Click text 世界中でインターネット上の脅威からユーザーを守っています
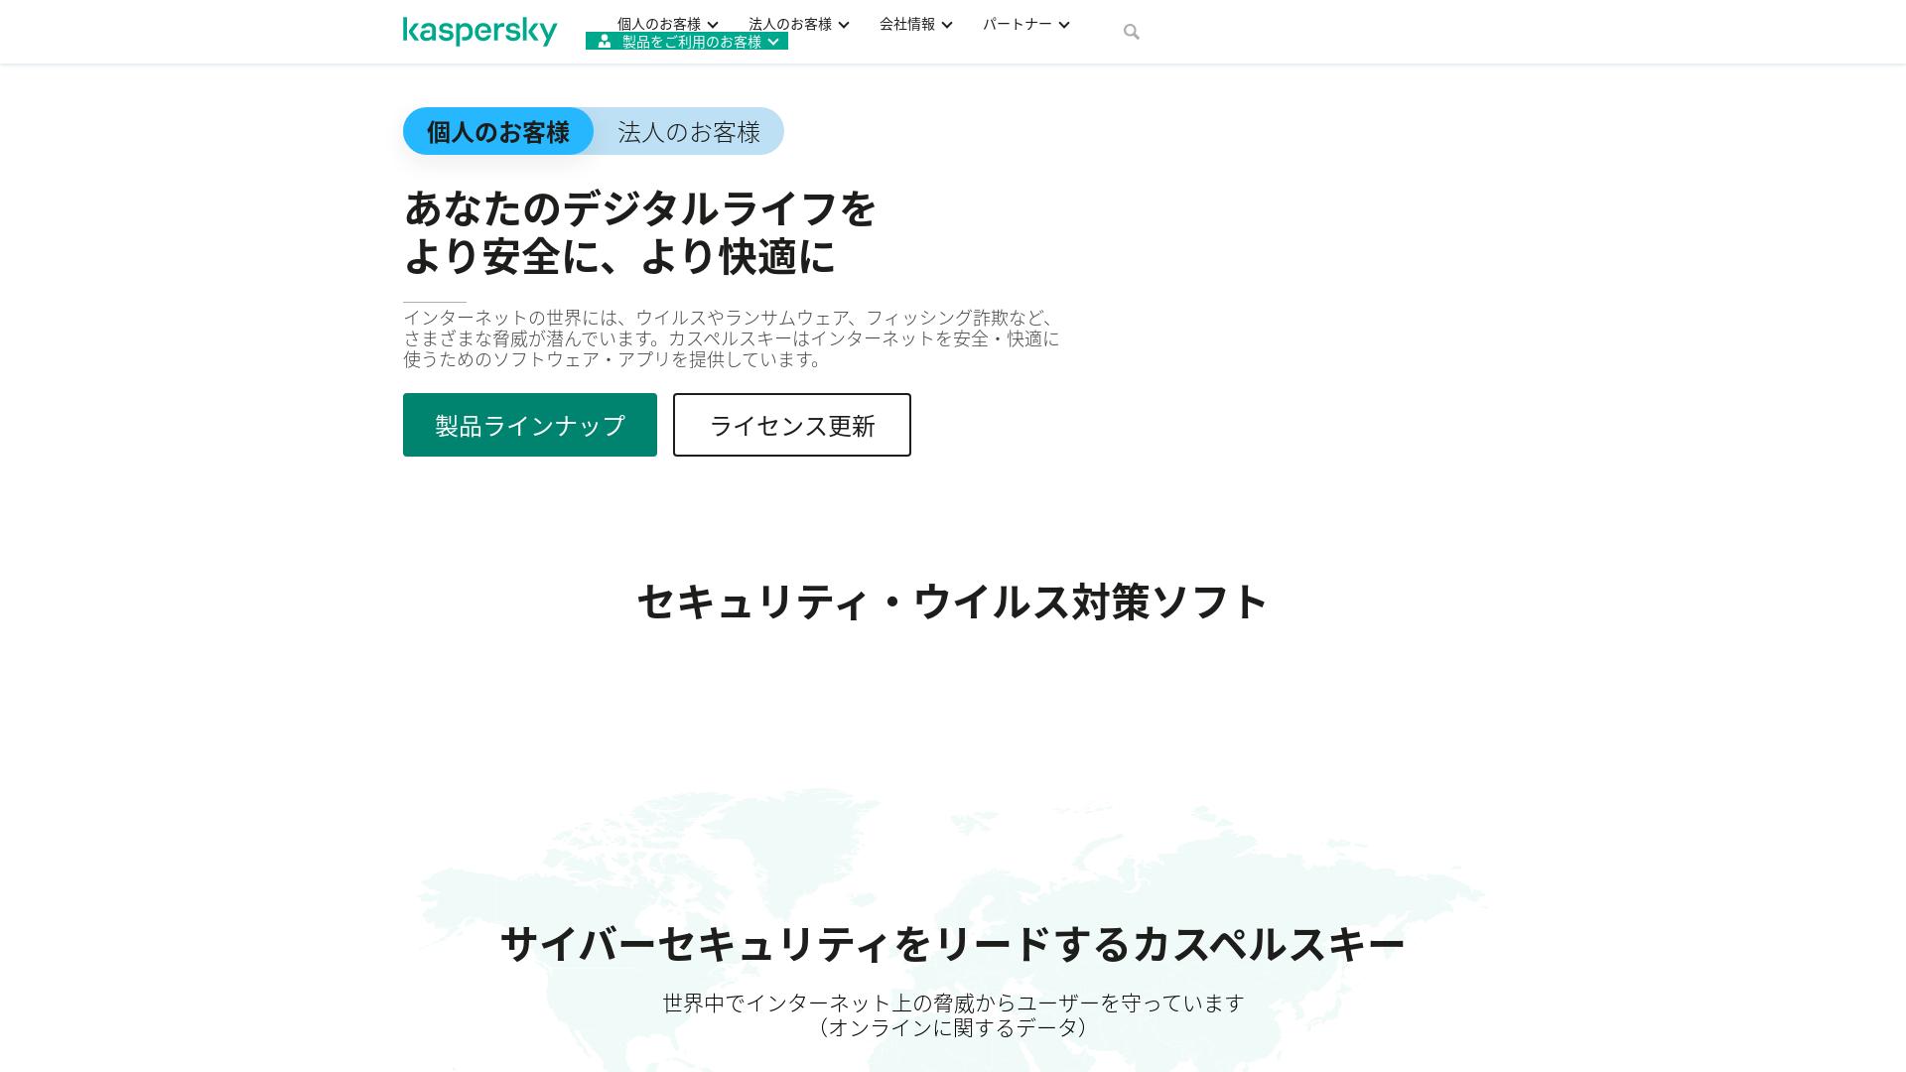Viewport: 1906px width, 1072px height. (x=953, y=1004)
